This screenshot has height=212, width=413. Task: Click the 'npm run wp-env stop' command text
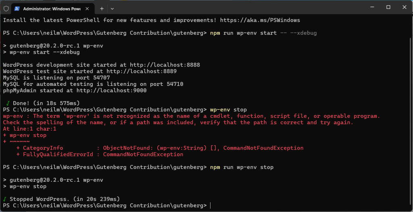click(x=242, y=167)
